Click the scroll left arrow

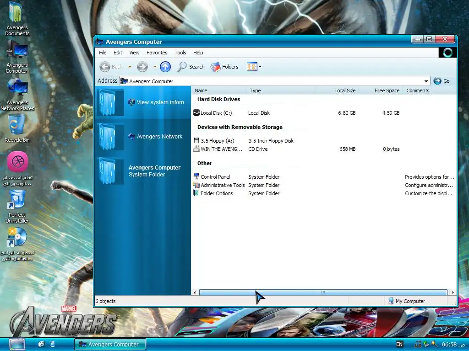pyautogui.click(x=195, y=292)
